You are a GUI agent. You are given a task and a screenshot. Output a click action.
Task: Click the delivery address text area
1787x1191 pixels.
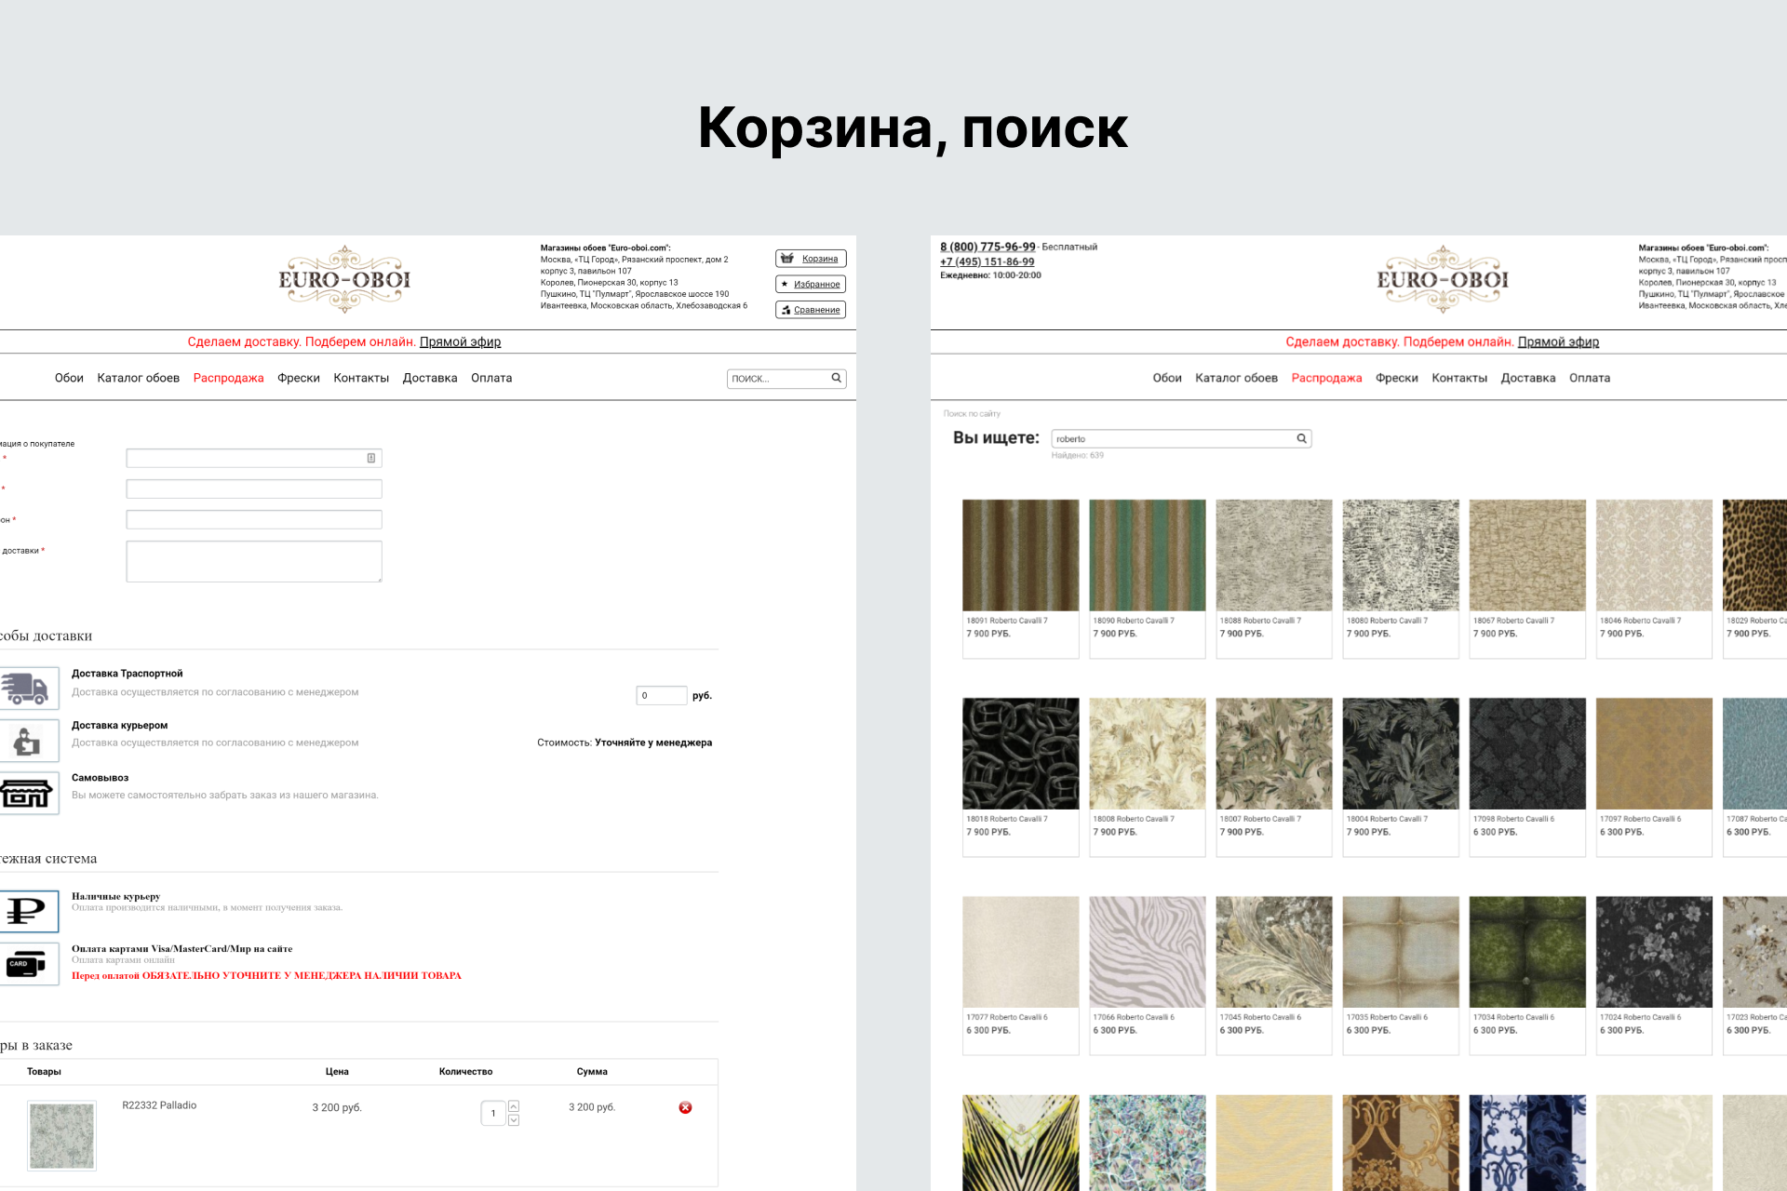254,561
